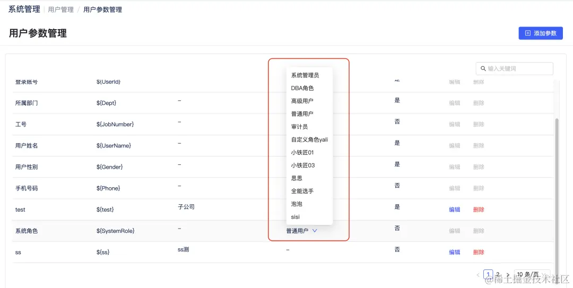Image resolution: width=573 pixels, height=288 pixels.
Task: Click the previous page arrow
Action: point(478,275)
